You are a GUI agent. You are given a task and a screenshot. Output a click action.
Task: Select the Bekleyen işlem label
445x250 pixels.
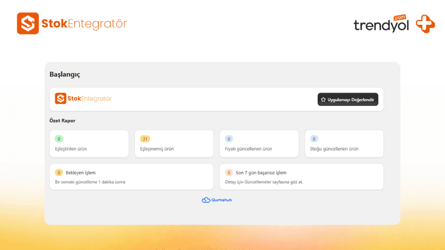81,173
